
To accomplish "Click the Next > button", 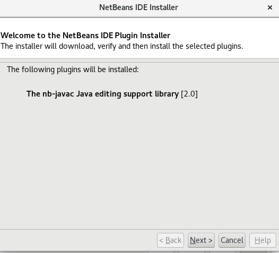I will point(201,240).
